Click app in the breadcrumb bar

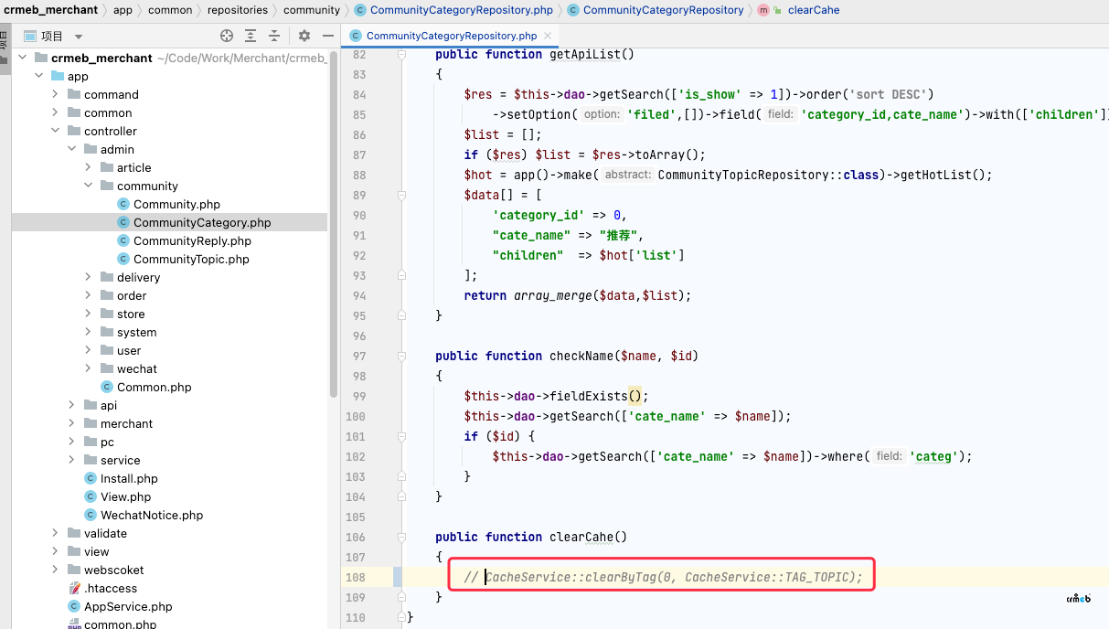pyautogui.click(x=123, y=10)
